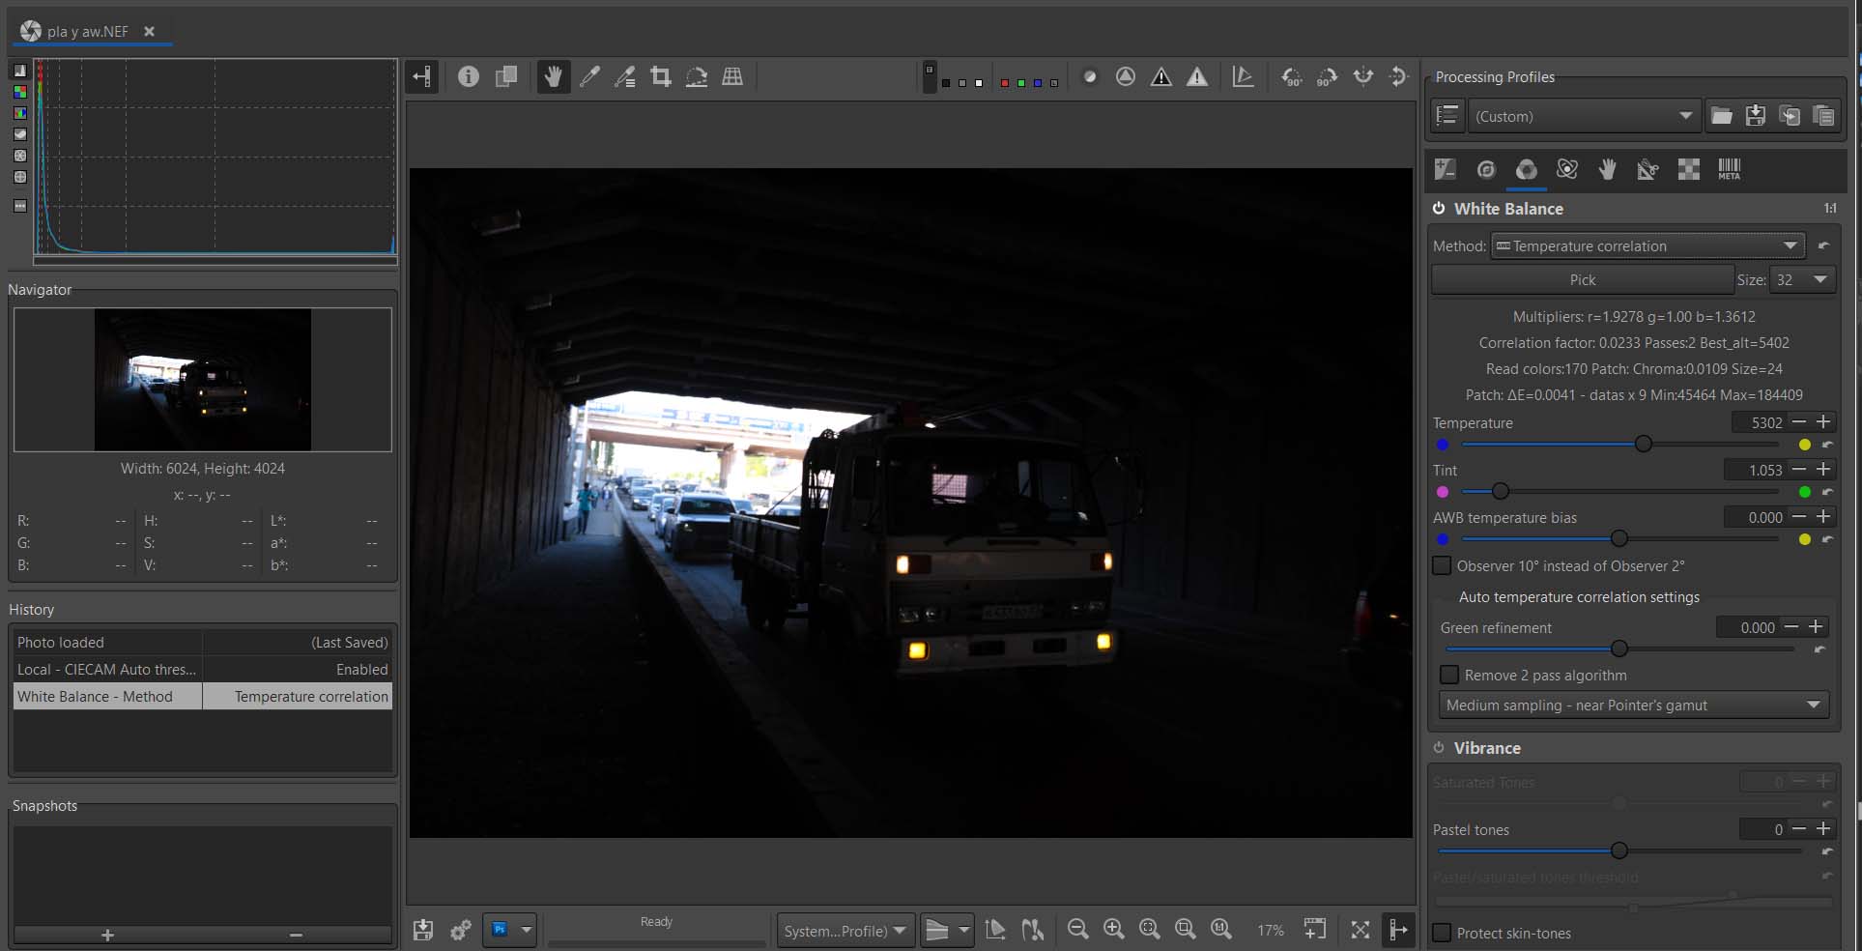Select the Hand navigation tool
This screenshot has width=1862, height=951.
tap(553, 77)
